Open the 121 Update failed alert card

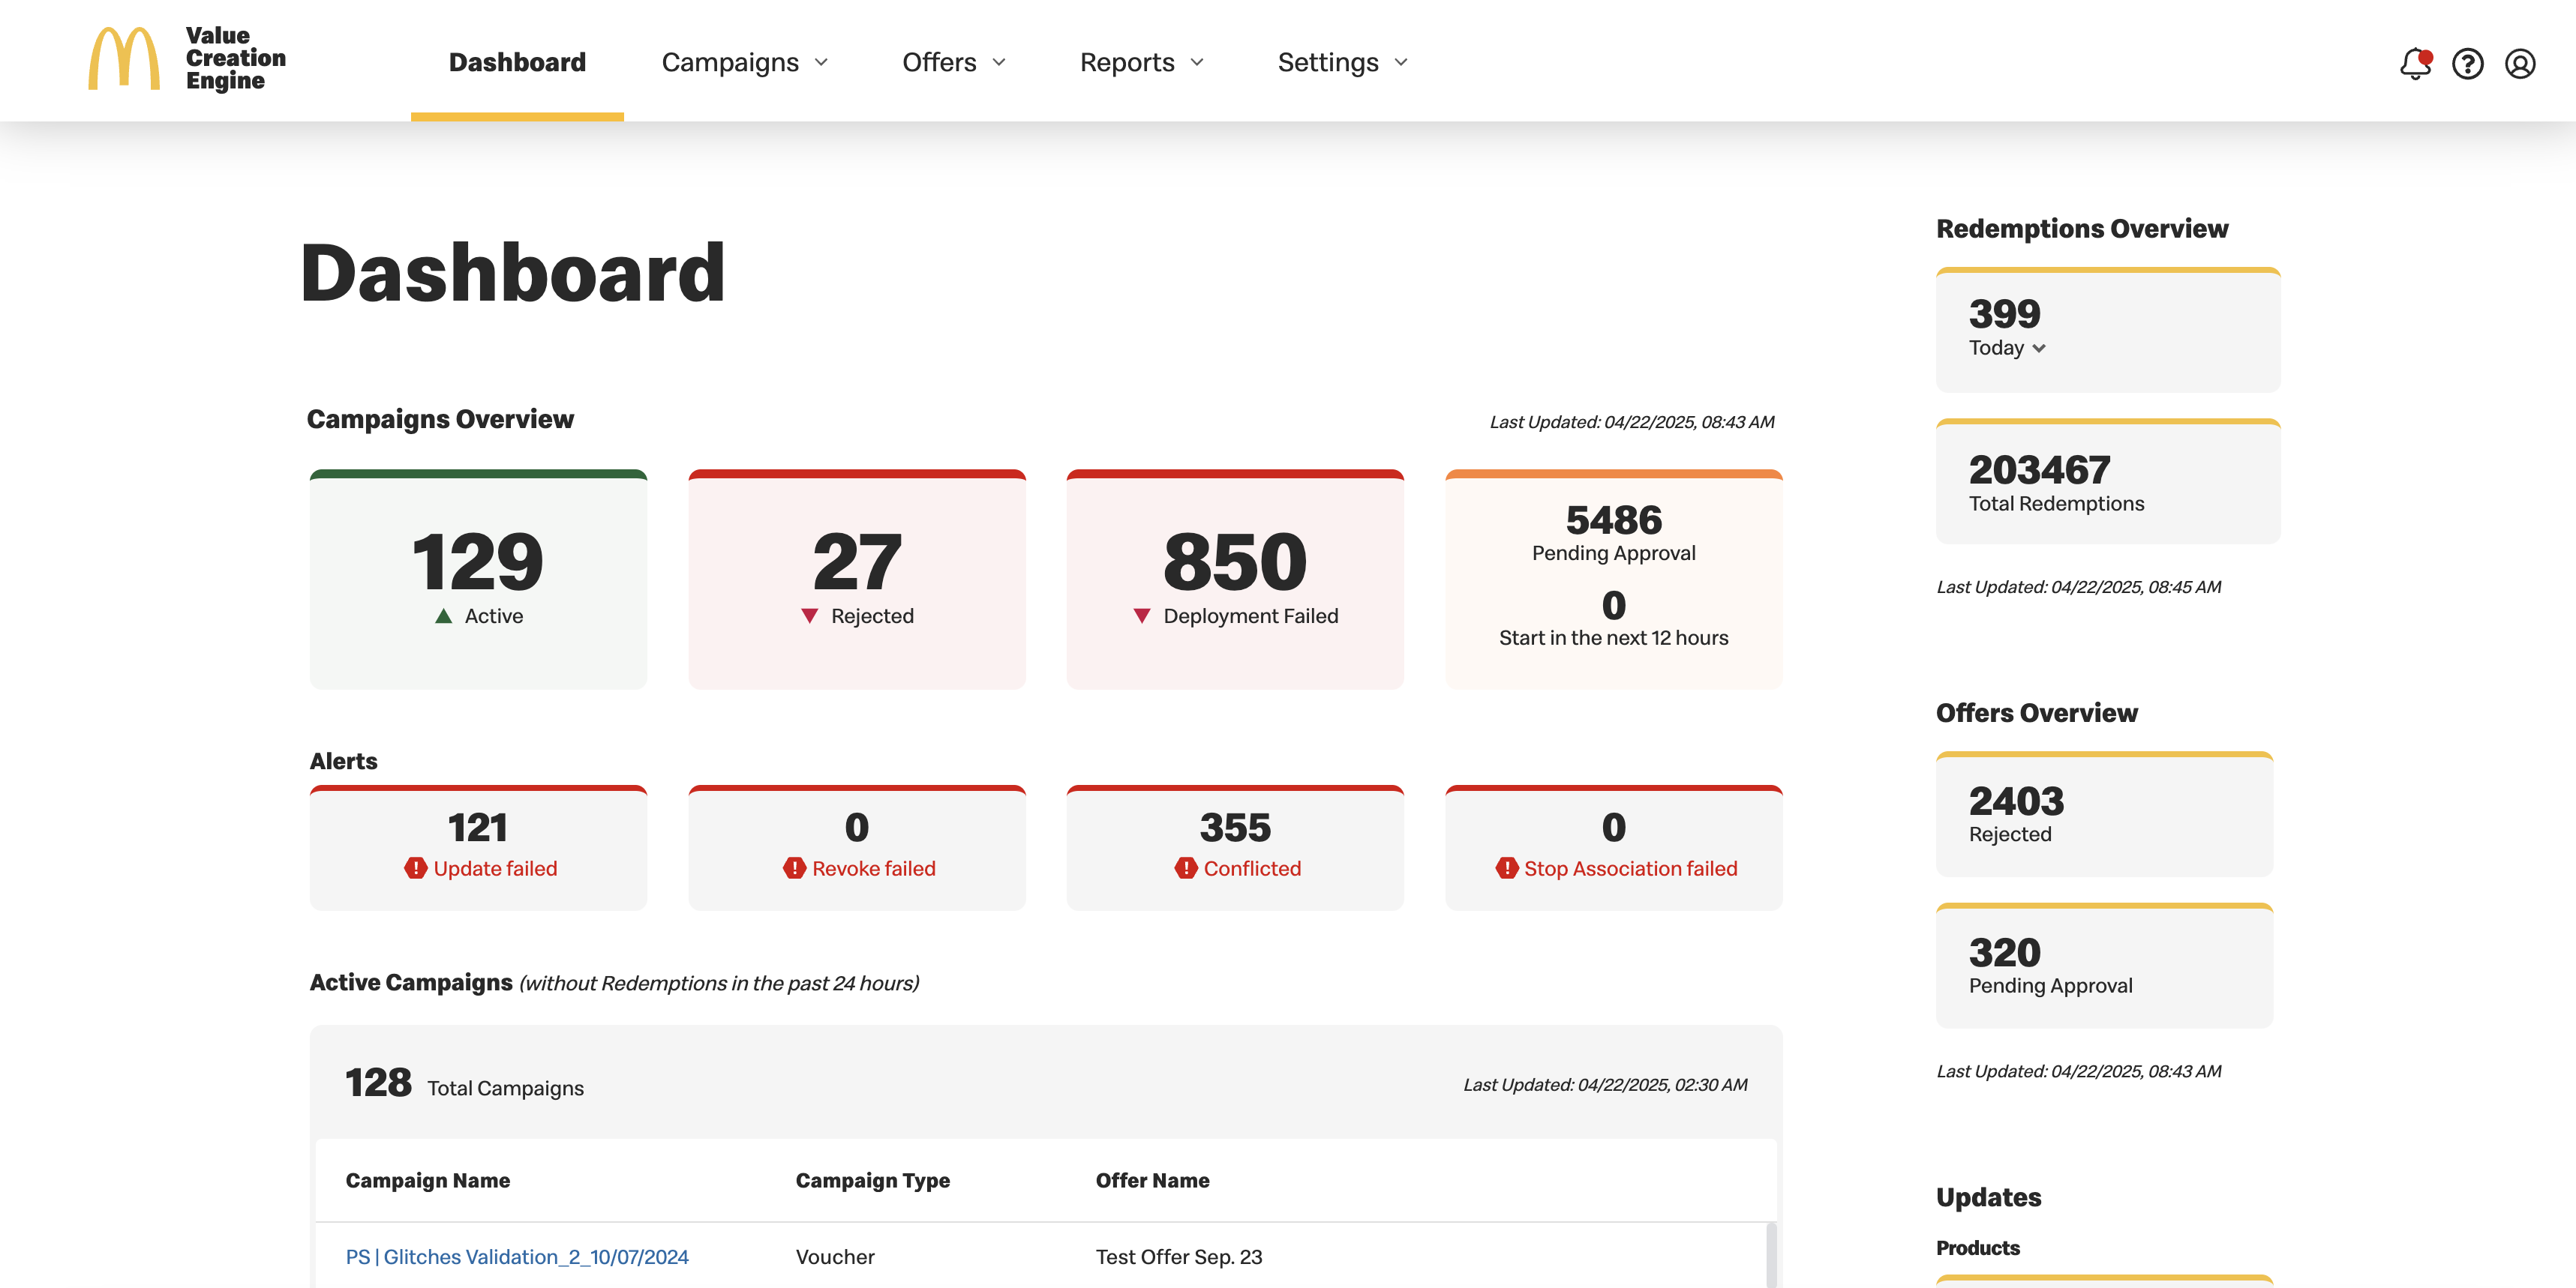click(478, 847)
